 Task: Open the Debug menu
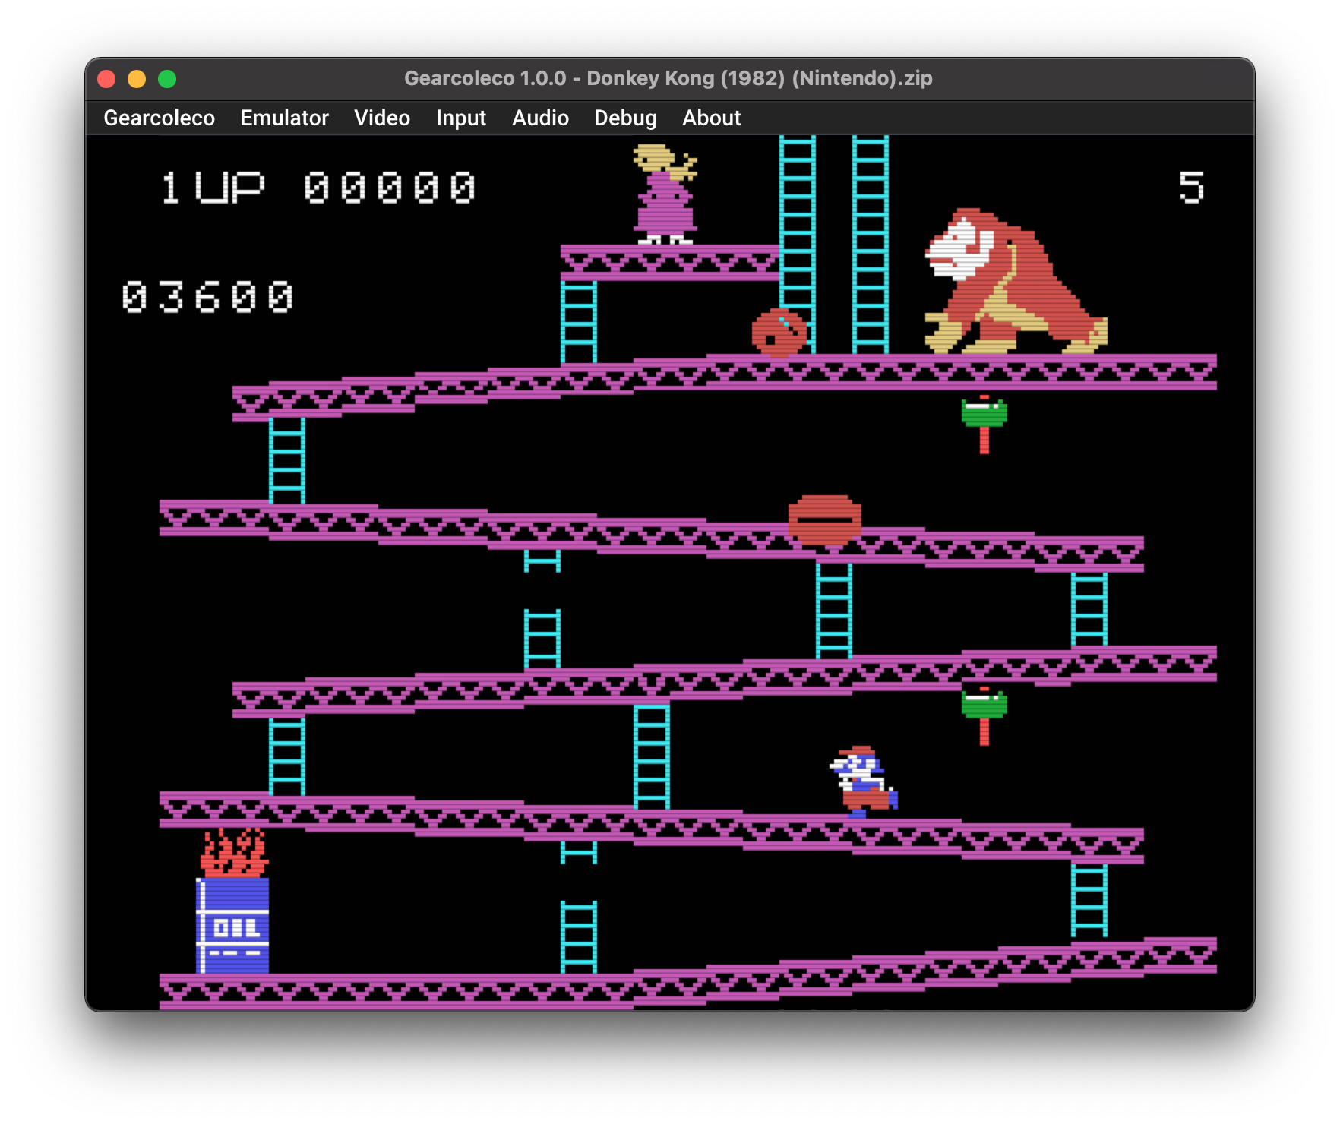pyautogui.click(x=624, y=118)
